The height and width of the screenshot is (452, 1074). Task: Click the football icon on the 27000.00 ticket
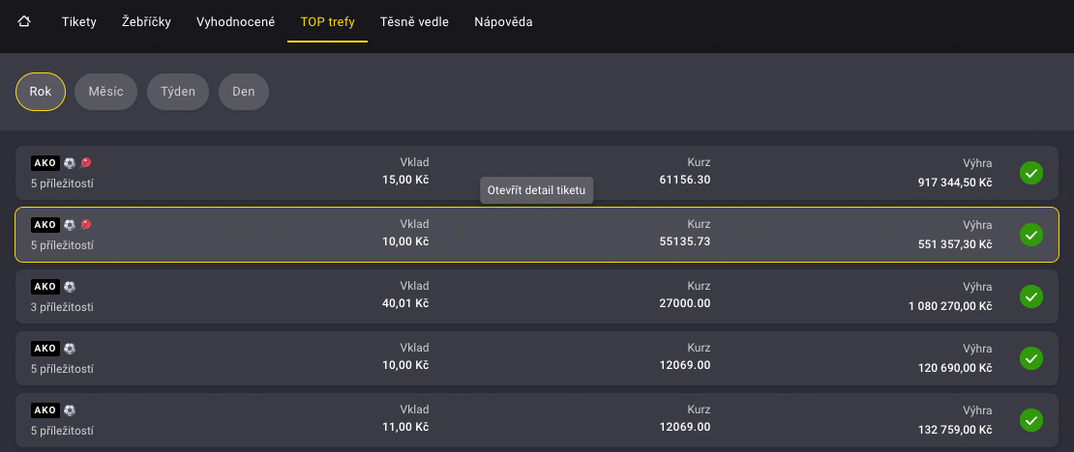(x=70, y=287)
